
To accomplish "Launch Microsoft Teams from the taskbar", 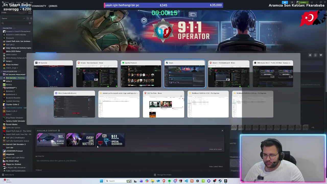I will point(141,181).
